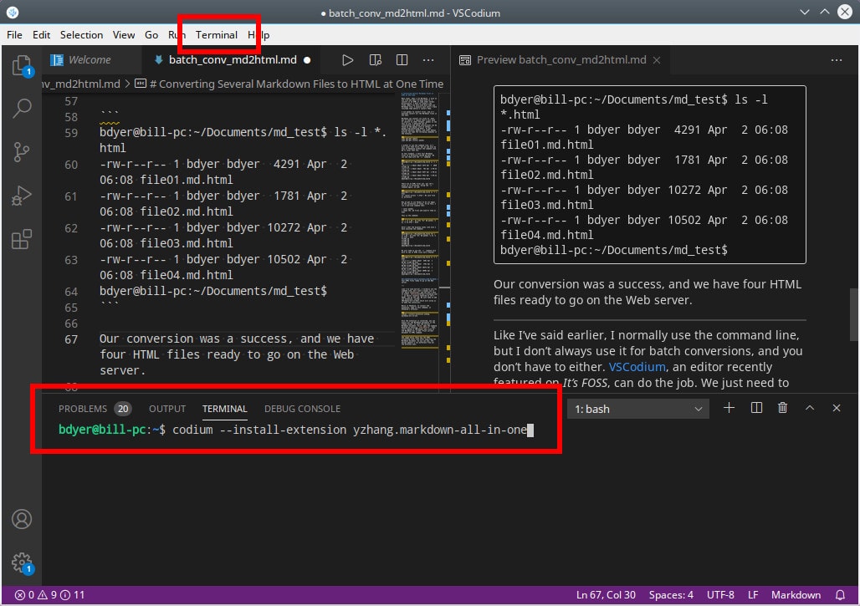Open the Manage settings gear
Image resolution: width=860 pixels, height=606 pixels.
click(22, 563)
